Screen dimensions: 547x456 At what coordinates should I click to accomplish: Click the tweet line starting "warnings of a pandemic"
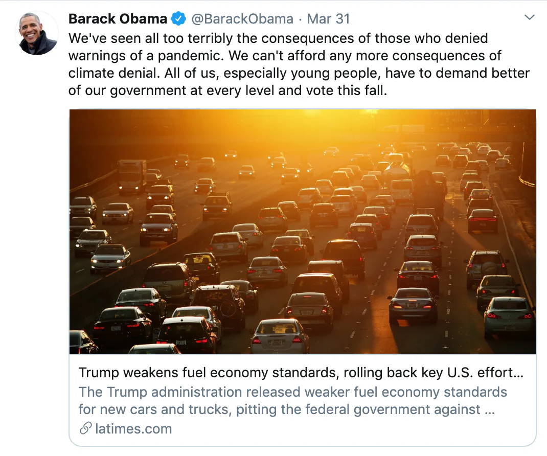pyautogui.click(x=285, y=55)
